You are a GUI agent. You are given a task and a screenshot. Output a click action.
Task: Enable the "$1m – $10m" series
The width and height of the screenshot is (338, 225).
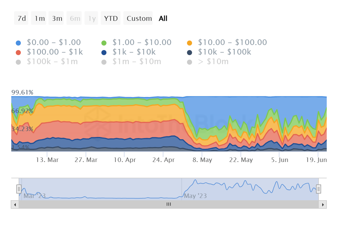(104, 62)
